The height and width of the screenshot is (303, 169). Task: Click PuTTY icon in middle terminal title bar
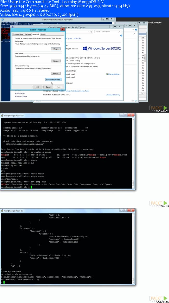[2, 115]
